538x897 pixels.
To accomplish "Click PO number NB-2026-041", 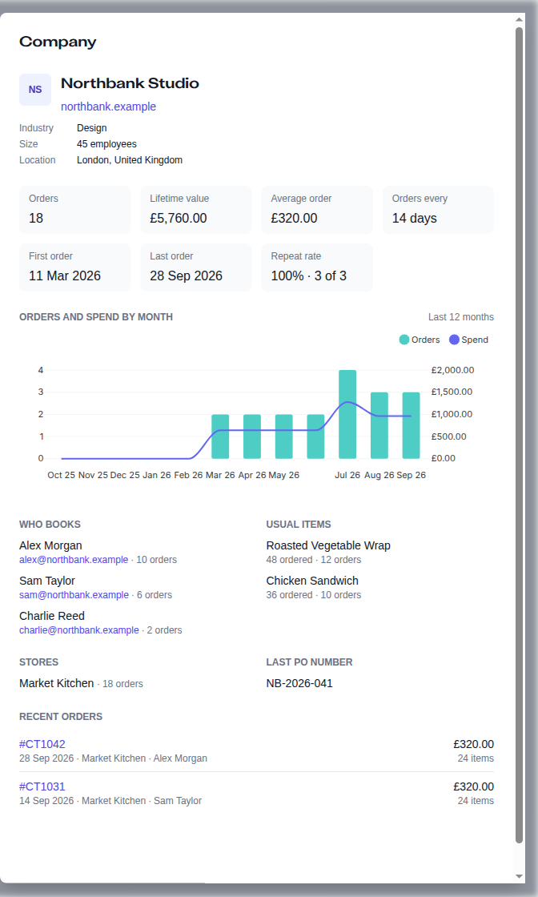I will click(299, 684).
